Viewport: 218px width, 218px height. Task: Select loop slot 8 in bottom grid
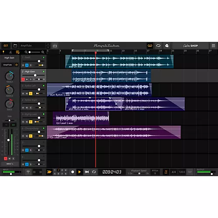click(66, 174)
